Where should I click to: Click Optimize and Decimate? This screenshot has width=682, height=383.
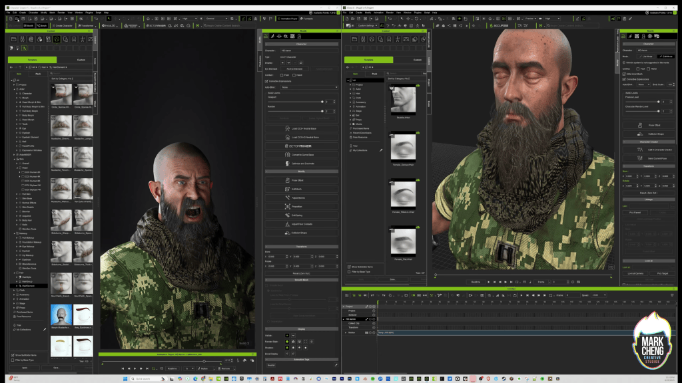pyautogui.click(x=302, y=164)
